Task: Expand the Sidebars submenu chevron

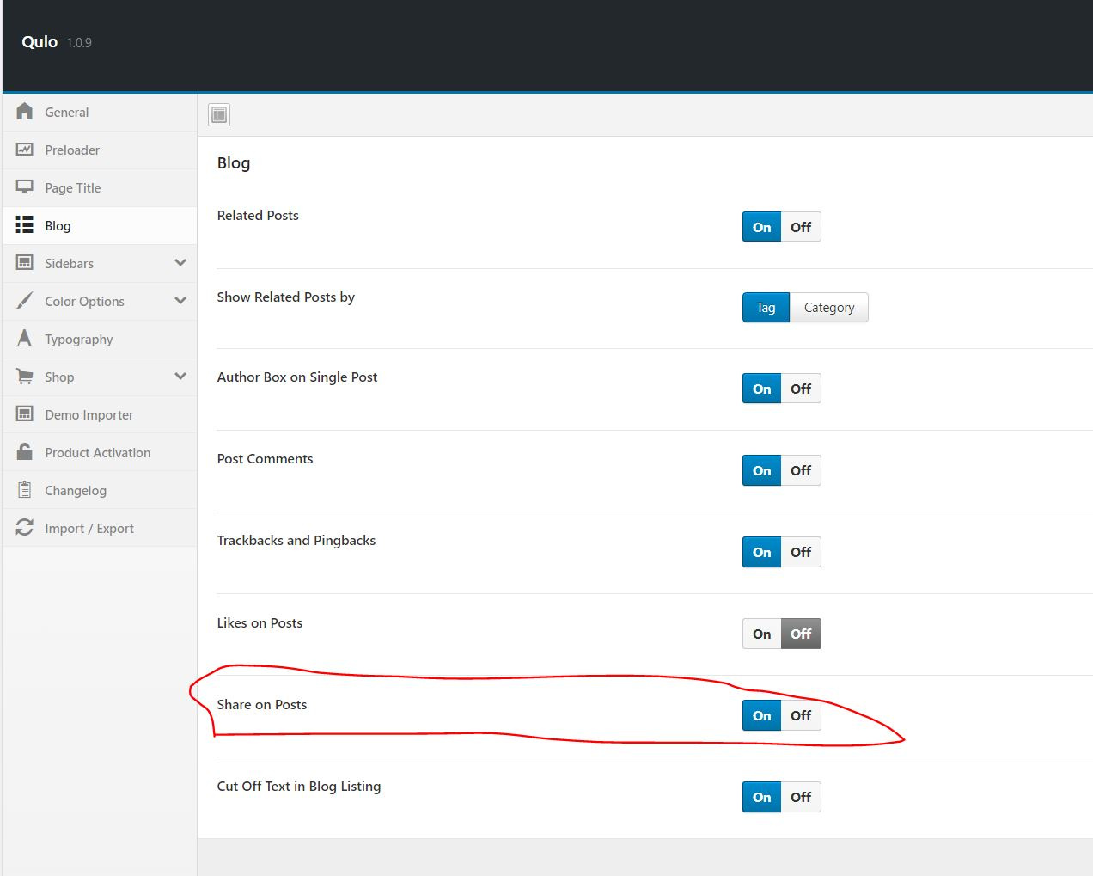Action: tap(180, 263)
